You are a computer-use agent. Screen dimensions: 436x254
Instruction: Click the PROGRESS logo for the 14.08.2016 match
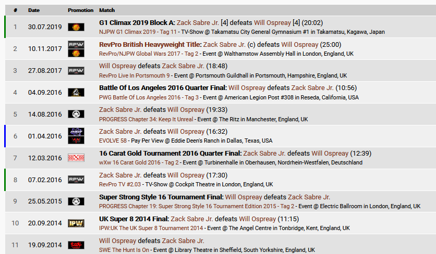tap(76, 115)
